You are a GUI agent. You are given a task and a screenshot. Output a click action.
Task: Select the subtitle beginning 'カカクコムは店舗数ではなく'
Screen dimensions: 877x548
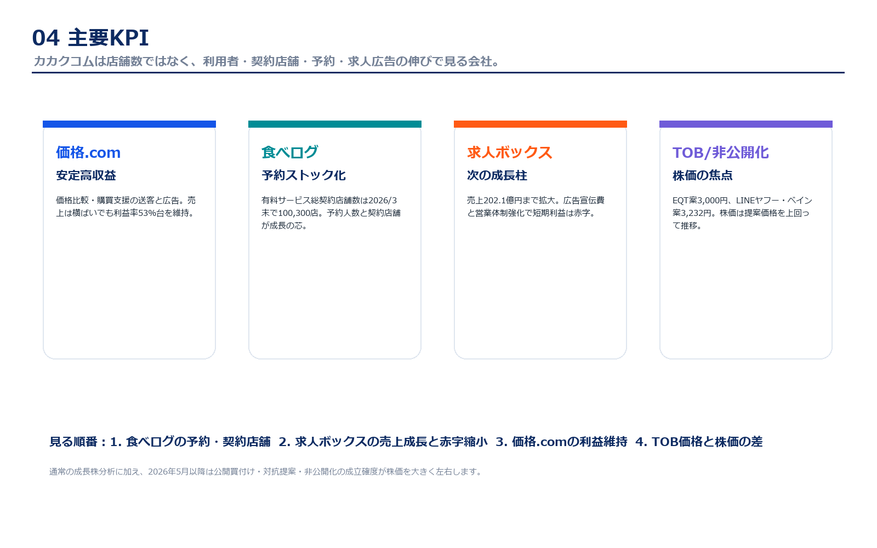(268, 61)
